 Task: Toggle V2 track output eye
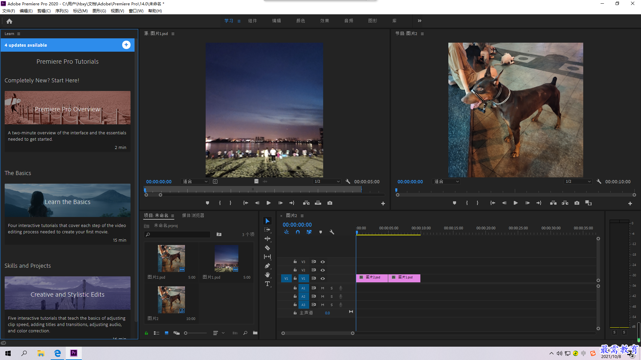tap(323, 270)
